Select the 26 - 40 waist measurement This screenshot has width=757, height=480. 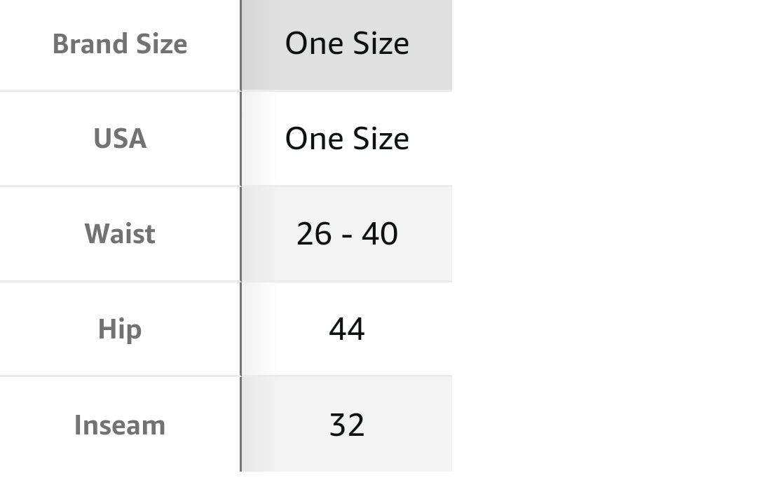(x=347, y=234)
